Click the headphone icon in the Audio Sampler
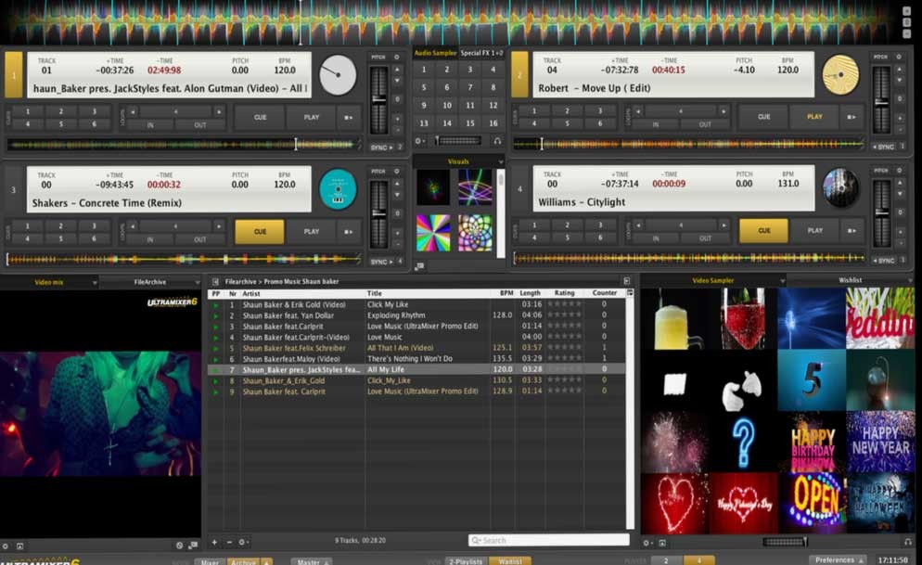This screenshot has height=565, width=922. [x=497, y=141]
